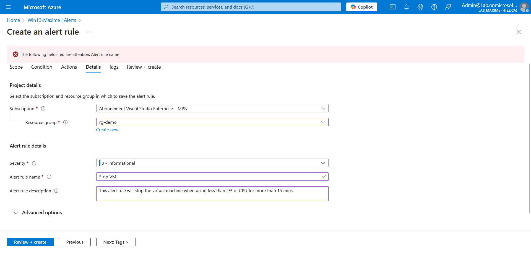This screenshot has width=531, height=253.
Task: Open the notifications bell
Action: tap(406, 7)
